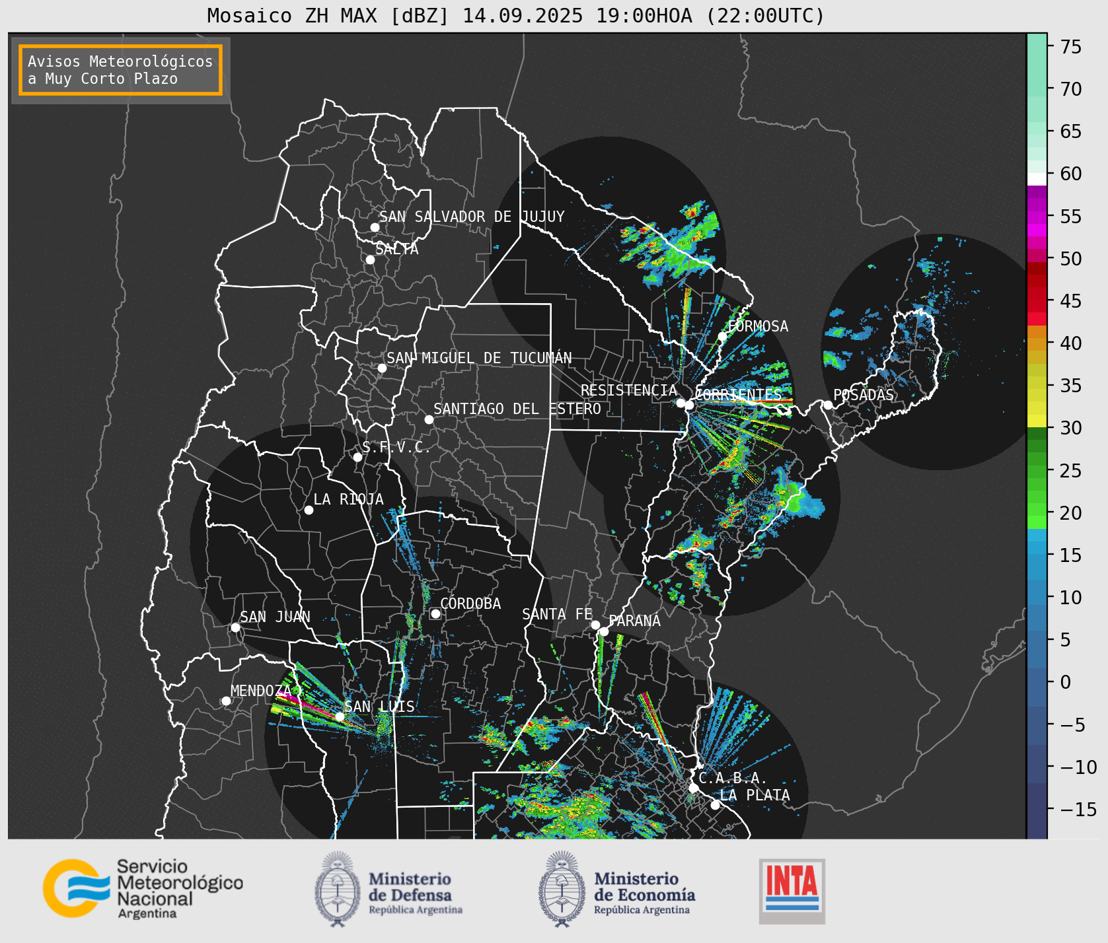
Task: Select the Mendoza city dot
Action: point(226,701)
